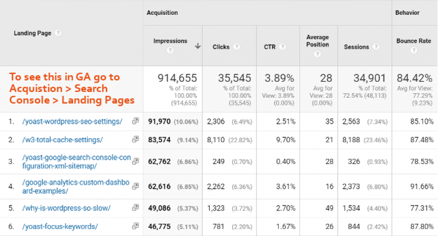
Task: Select CTR cell 2.51%
Action: [286, 121]
